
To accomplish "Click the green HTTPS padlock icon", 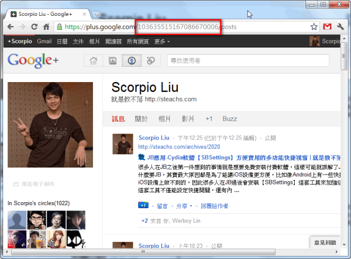I will point(59,27).
